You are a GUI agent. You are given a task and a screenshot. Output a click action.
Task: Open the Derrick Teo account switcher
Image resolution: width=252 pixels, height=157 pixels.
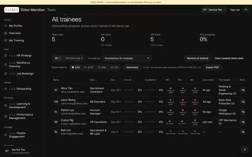tap(214, 10)
